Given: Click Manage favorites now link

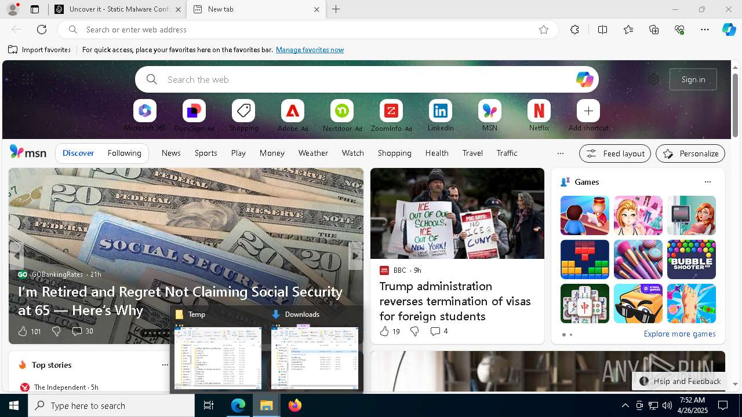Looking at the screenshot, I should pyautogui.click(x=310, y=50).
